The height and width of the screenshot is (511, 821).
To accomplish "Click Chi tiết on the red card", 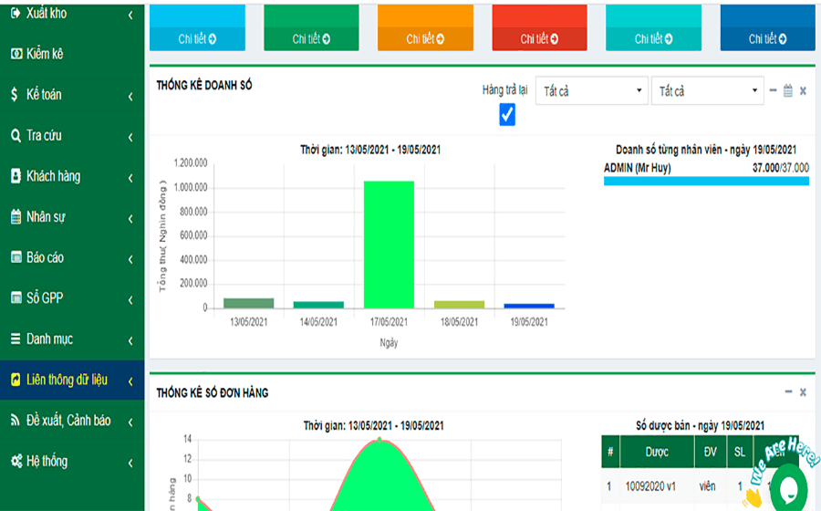I will point(539,38).
